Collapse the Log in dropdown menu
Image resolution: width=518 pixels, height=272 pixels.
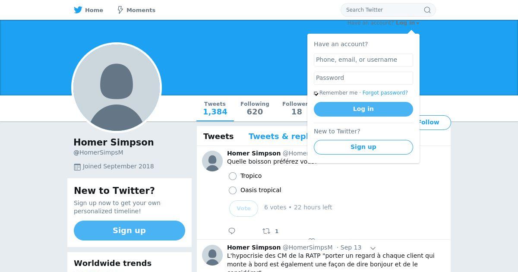[407, 23]
